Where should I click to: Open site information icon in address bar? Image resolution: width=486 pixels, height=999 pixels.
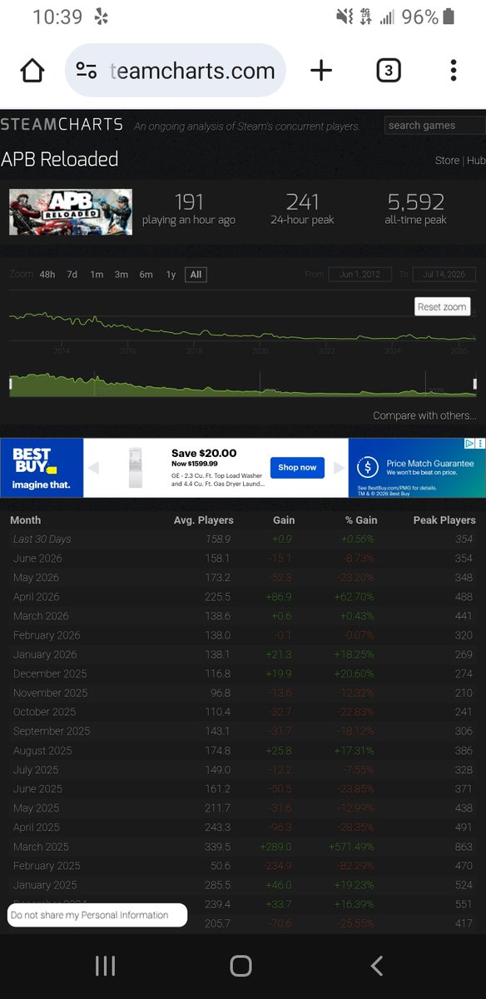87,71
